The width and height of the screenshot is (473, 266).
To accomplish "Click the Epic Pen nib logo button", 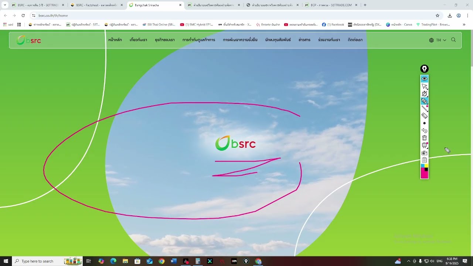I will pyautogui.click(x=424, y=69).
